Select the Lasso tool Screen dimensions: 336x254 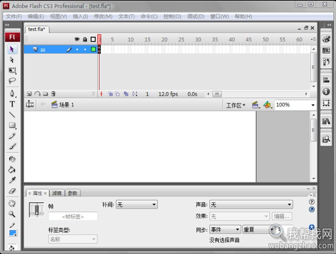(x=12, y=81)
